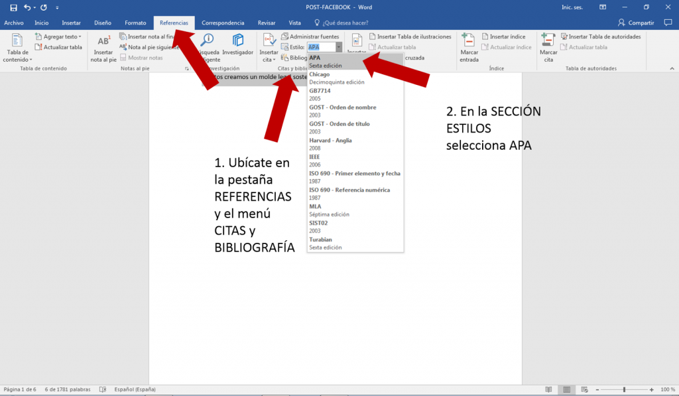Select ISO 690 - Primer elemento y fecha
The image size is (679, 396).
click(355, 177)
